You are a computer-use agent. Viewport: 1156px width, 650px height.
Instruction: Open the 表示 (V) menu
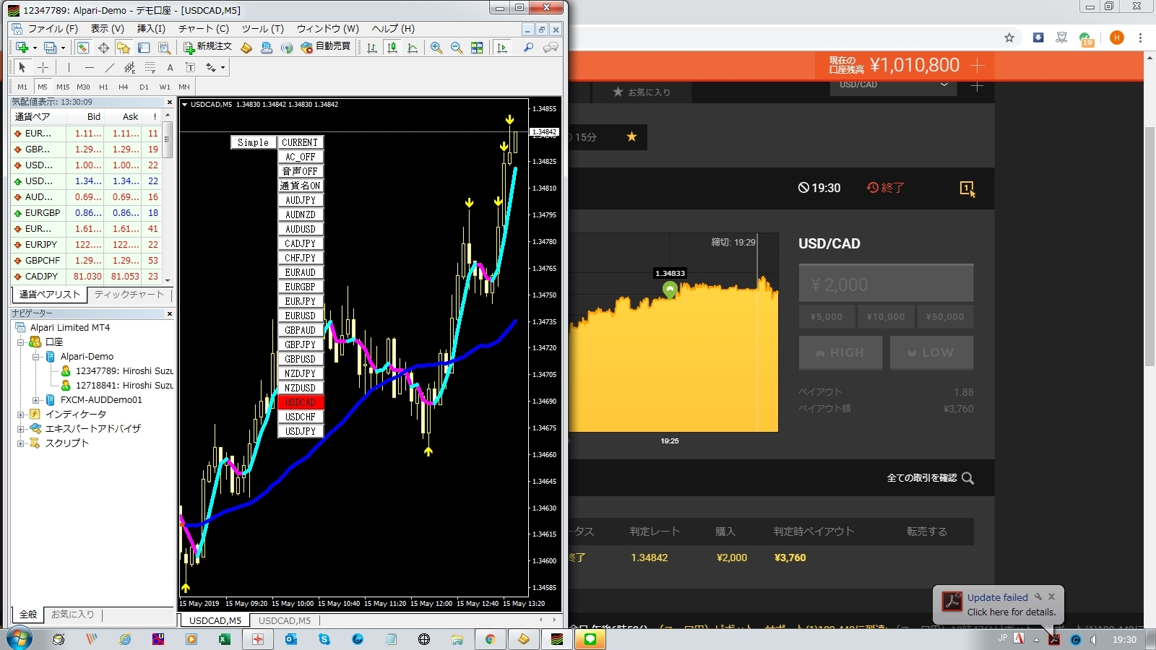point(108,29)
